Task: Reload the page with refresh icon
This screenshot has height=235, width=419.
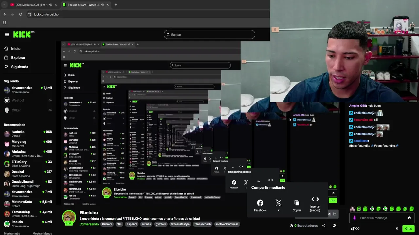Action: (x=20, y=14)
